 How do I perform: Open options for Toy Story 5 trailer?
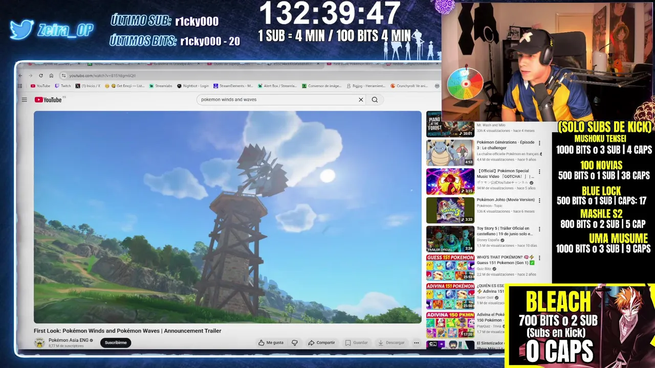539,229
